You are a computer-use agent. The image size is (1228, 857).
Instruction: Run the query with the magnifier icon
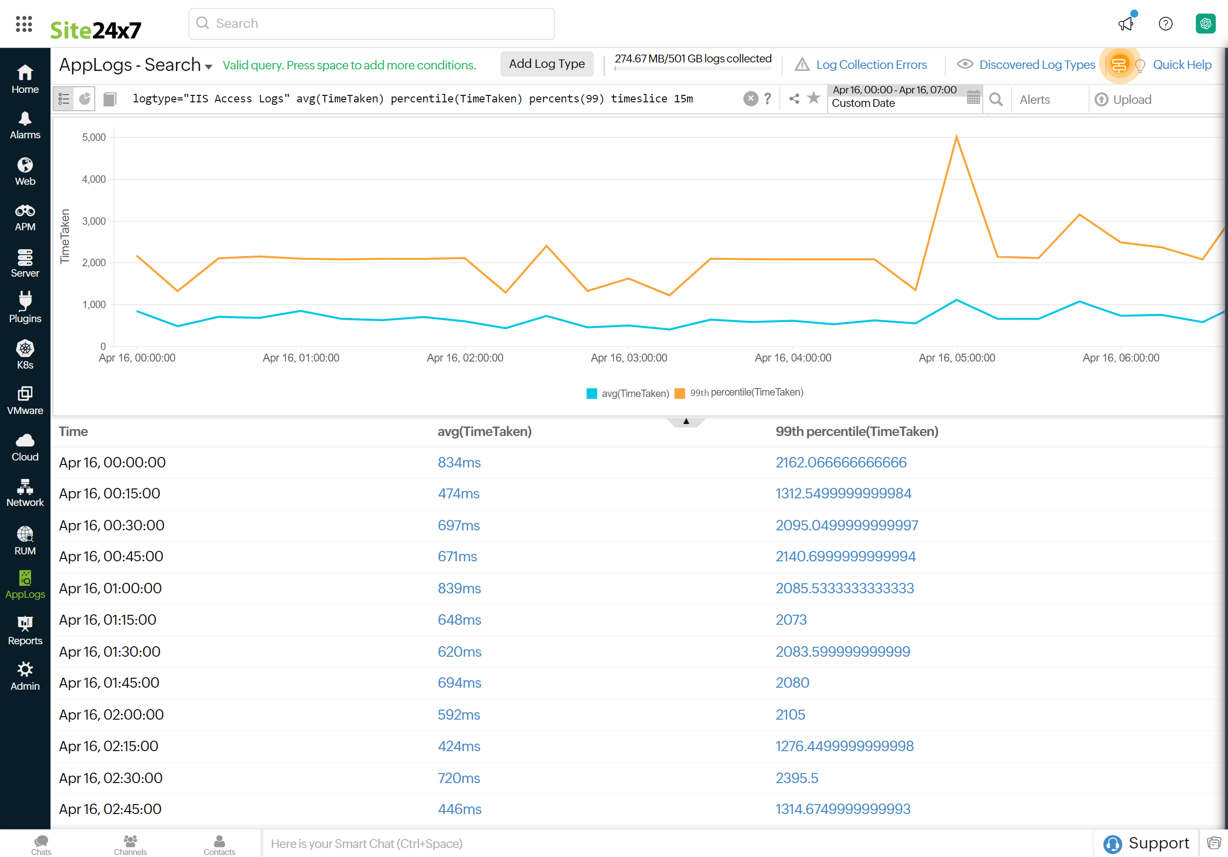click(996, 99)
